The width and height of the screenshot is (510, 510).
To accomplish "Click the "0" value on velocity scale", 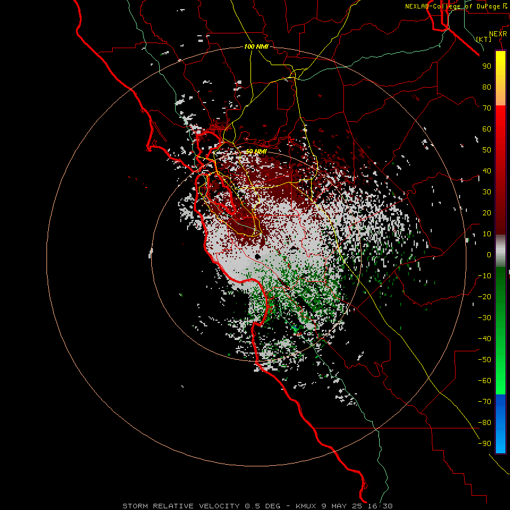I will [489, 255].
